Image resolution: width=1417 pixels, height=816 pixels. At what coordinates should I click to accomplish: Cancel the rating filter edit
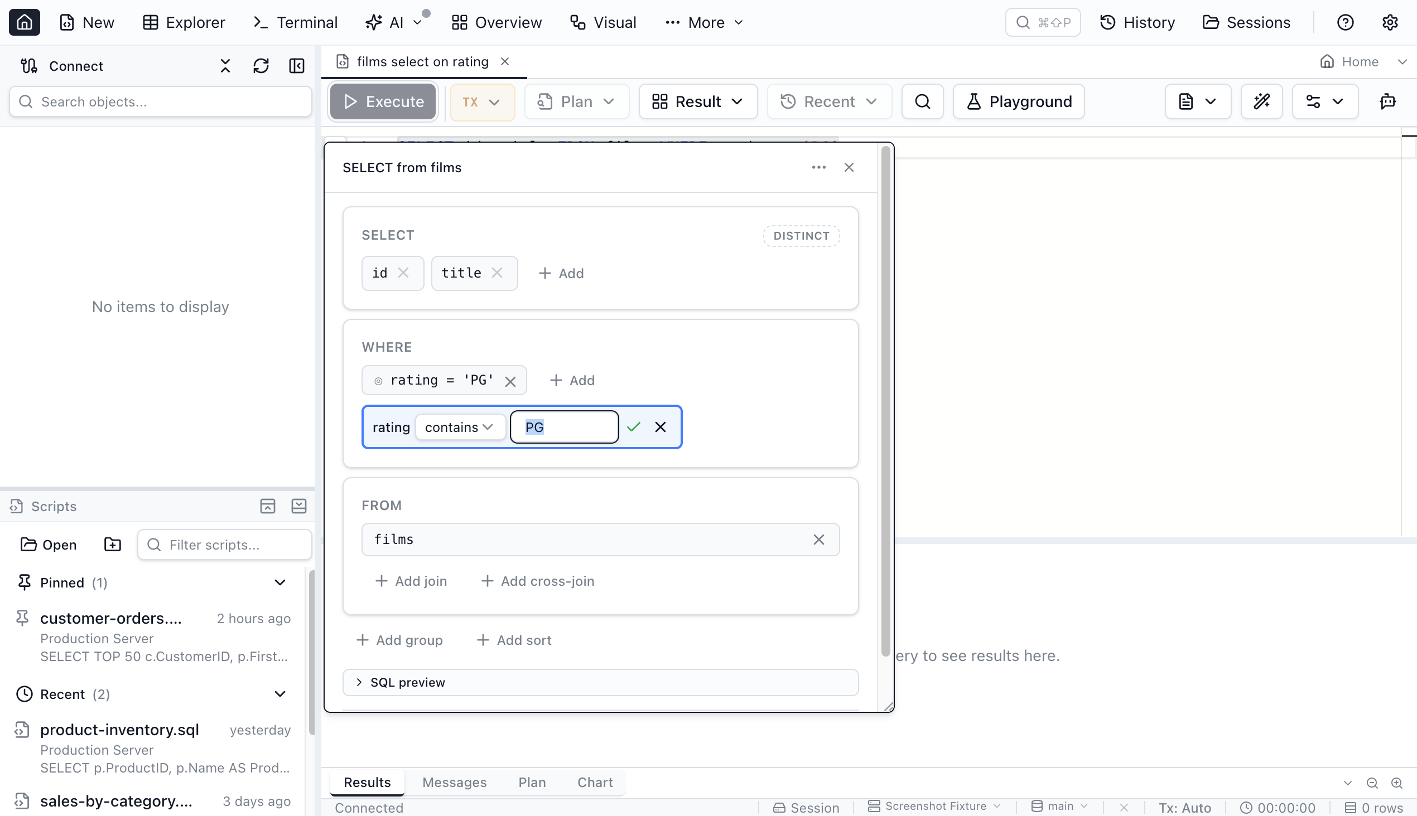(x=661, y=427)
